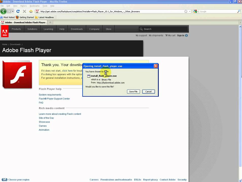Open Animation link

(x=44, y=130)
